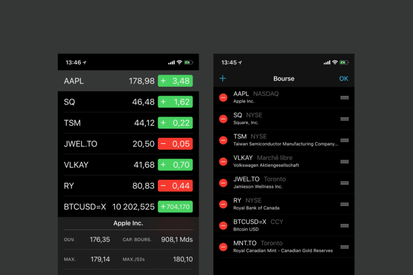
Task: Tap Wi-Fi icon in 13:46 status bar
Action: 179,63
